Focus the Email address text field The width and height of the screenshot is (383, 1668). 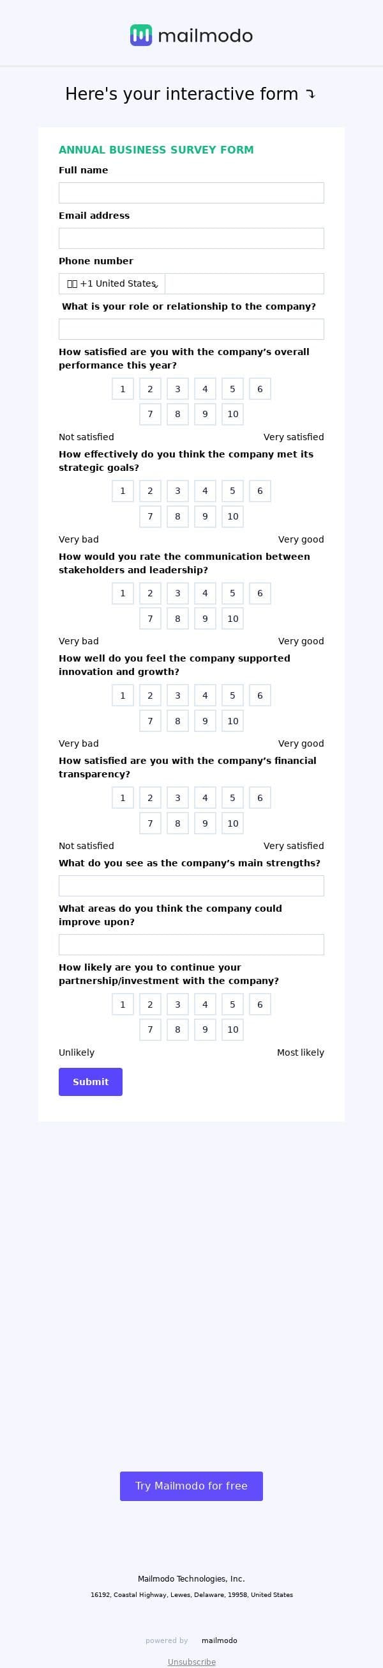click(191, 238)
